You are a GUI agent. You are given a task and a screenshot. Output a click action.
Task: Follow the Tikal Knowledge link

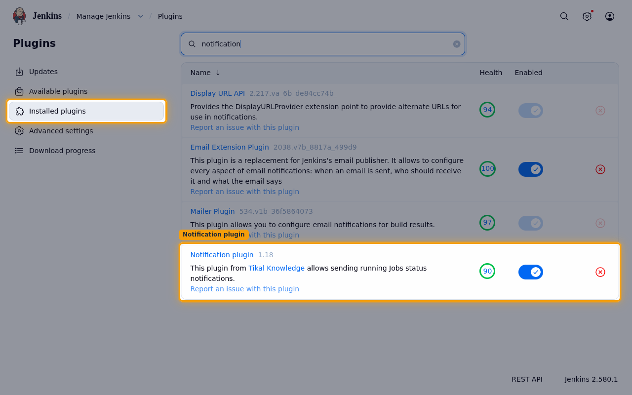276,268
